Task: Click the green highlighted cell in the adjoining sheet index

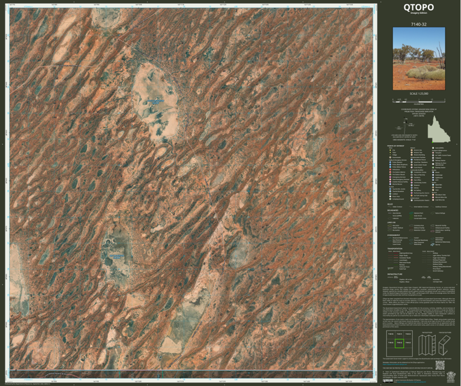Action: [x=399, y=343]
